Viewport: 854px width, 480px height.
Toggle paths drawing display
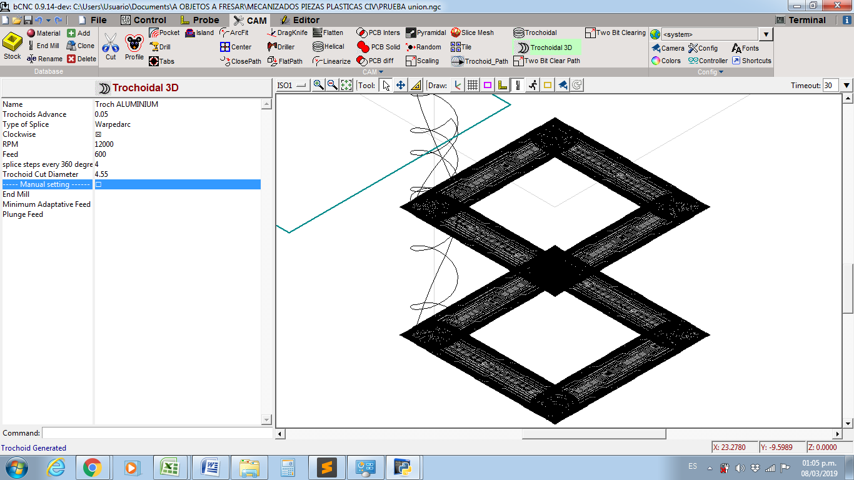(x=518, y=85)
